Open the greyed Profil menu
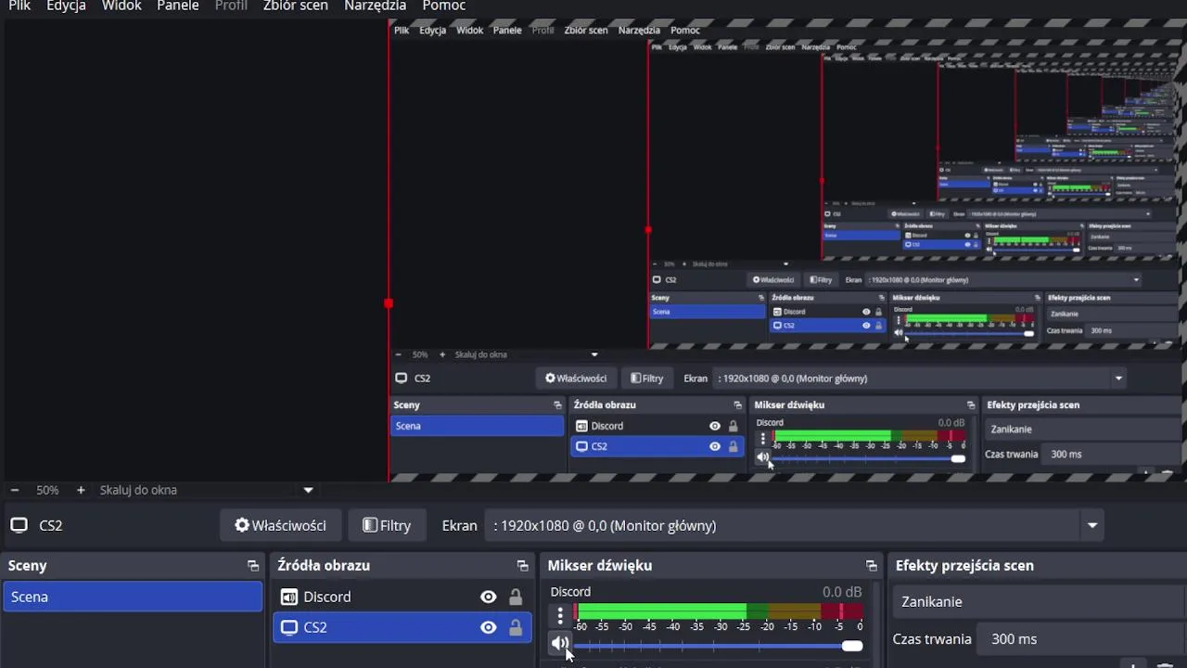 (231, 6)
